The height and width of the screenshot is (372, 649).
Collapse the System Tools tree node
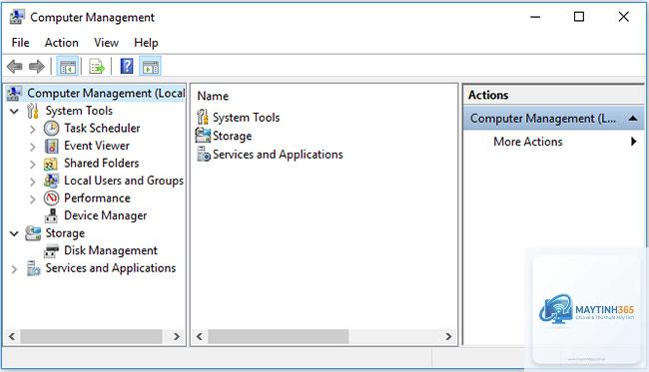coord(14,111)
